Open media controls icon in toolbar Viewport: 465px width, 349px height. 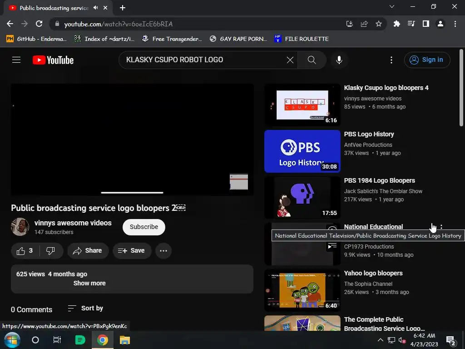(411, 24)
